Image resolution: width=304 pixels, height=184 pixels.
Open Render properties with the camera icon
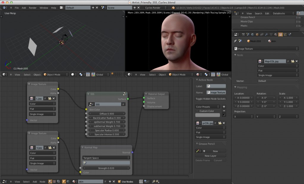243,34
